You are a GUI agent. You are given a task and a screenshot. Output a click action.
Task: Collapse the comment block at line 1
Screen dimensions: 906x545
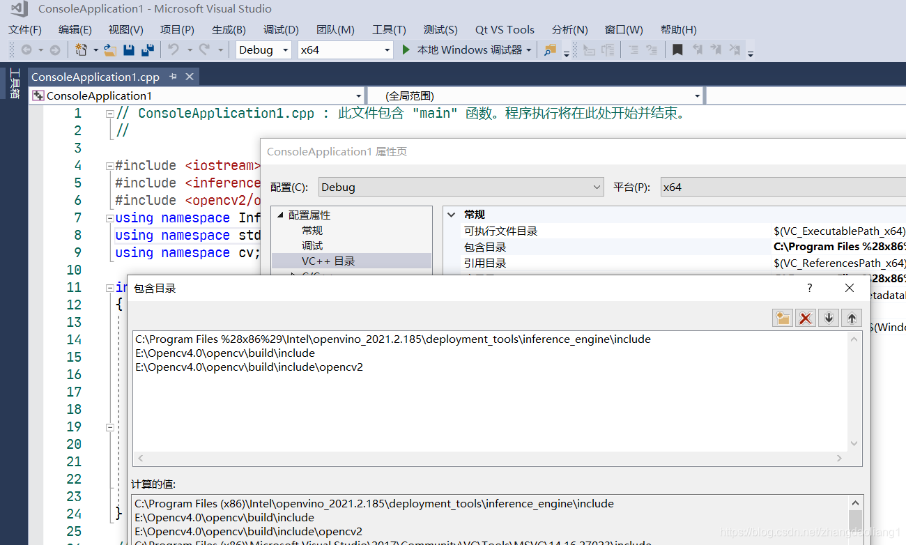click(109, 114)
